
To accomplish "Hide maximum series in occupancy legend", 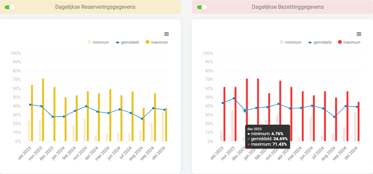I will pyautogui.click(x=349, y=42).
